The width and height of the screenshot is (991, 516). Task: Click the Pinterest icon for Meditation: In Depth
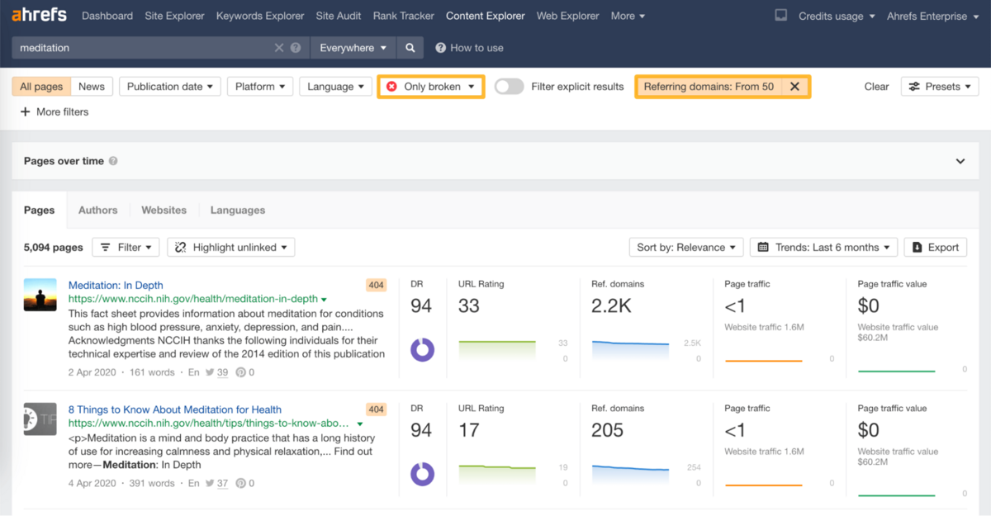click(241, 372)
